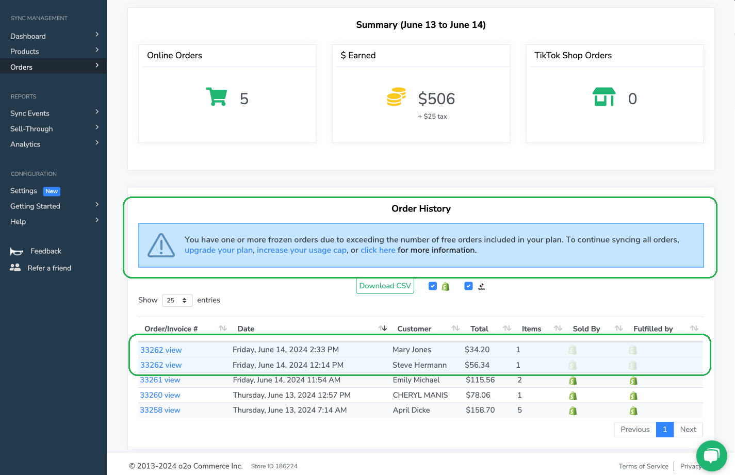Click the gold coins earned icon

point(396,97)
